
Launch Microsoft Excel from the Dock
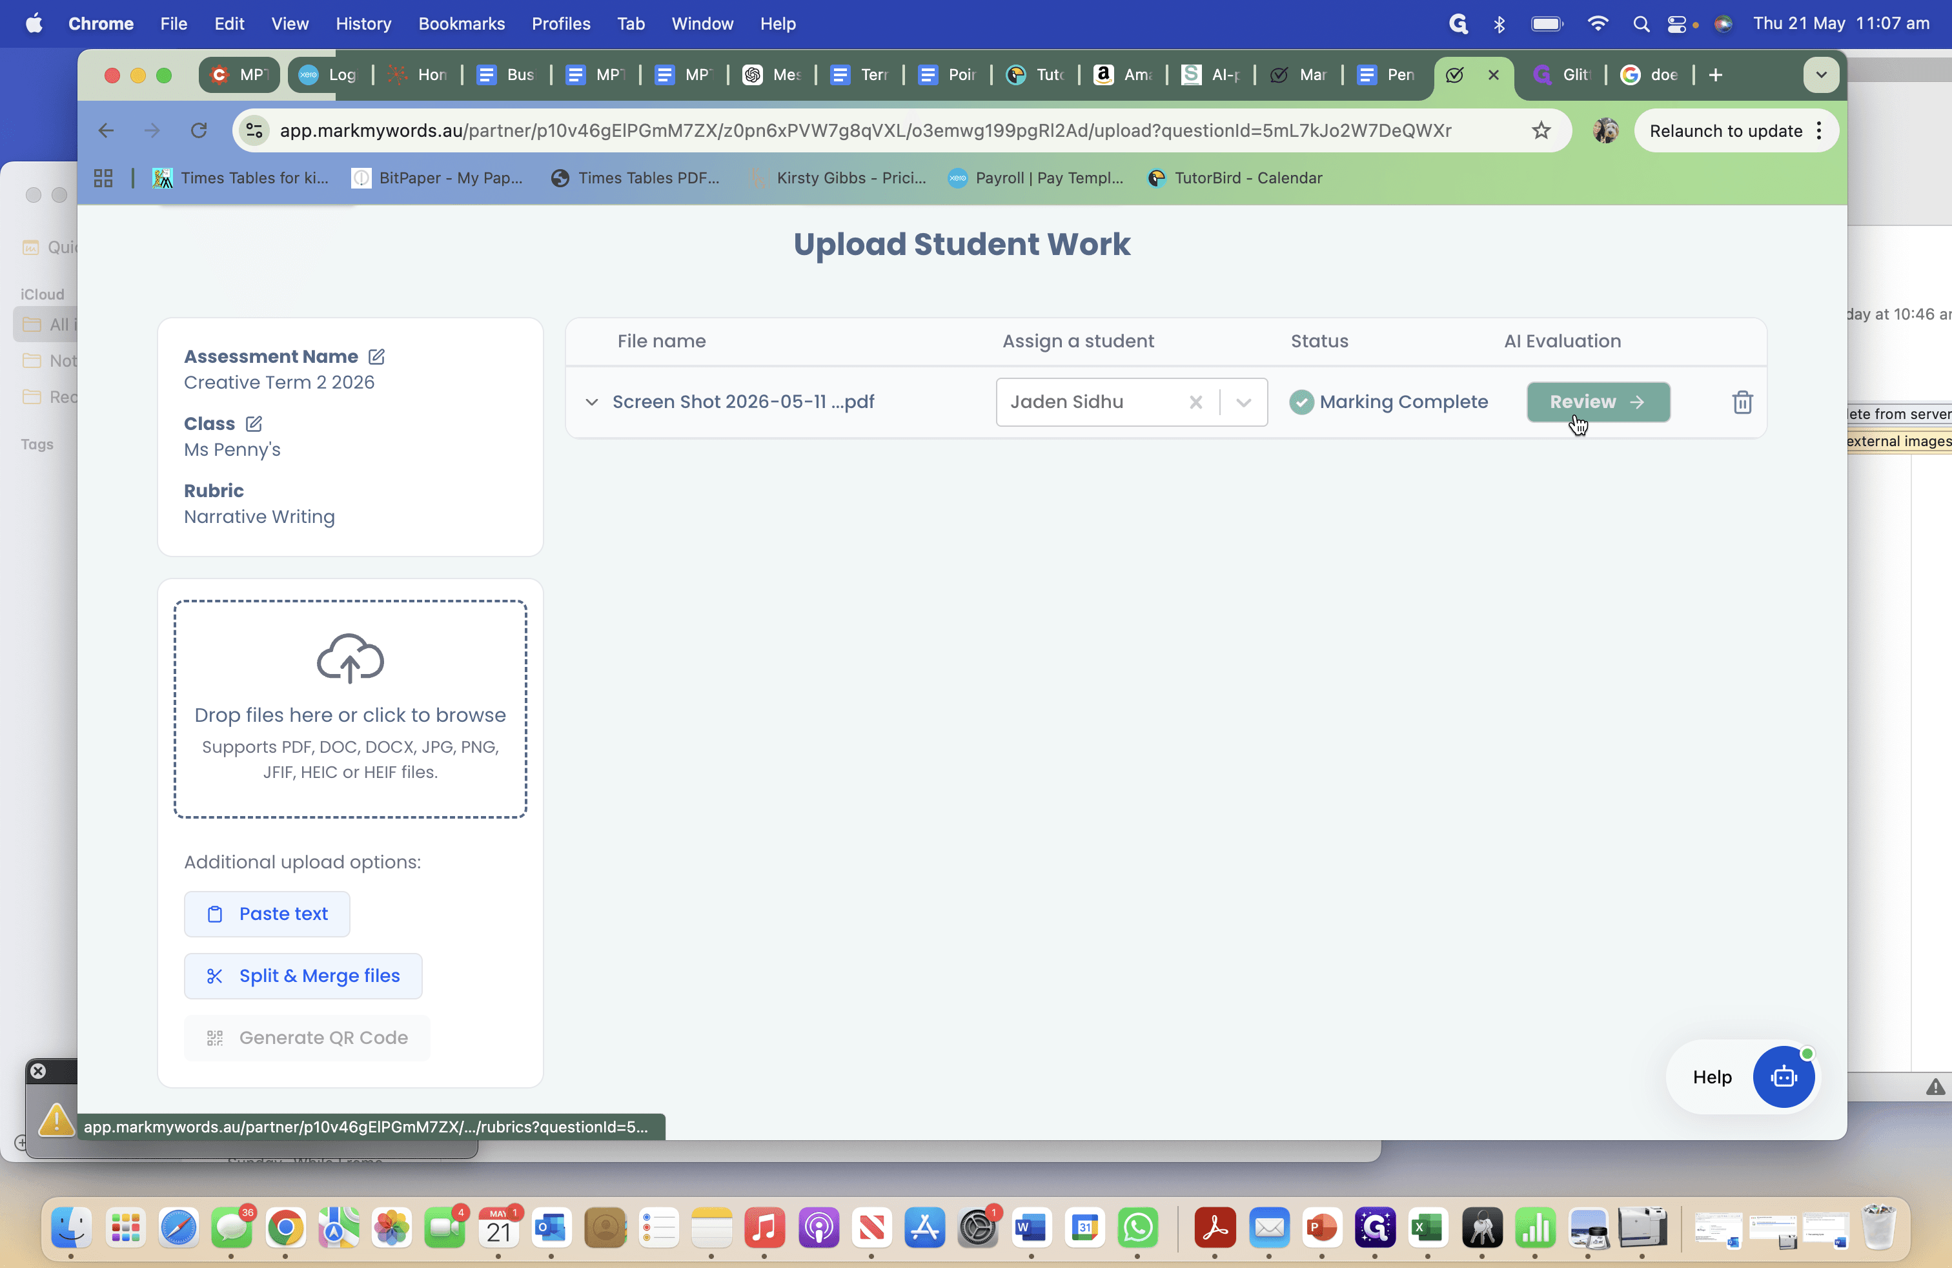(x=1427, y=1228)
